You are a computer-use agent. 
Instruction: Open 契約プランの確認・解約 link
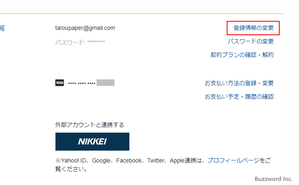pos(242,55)
